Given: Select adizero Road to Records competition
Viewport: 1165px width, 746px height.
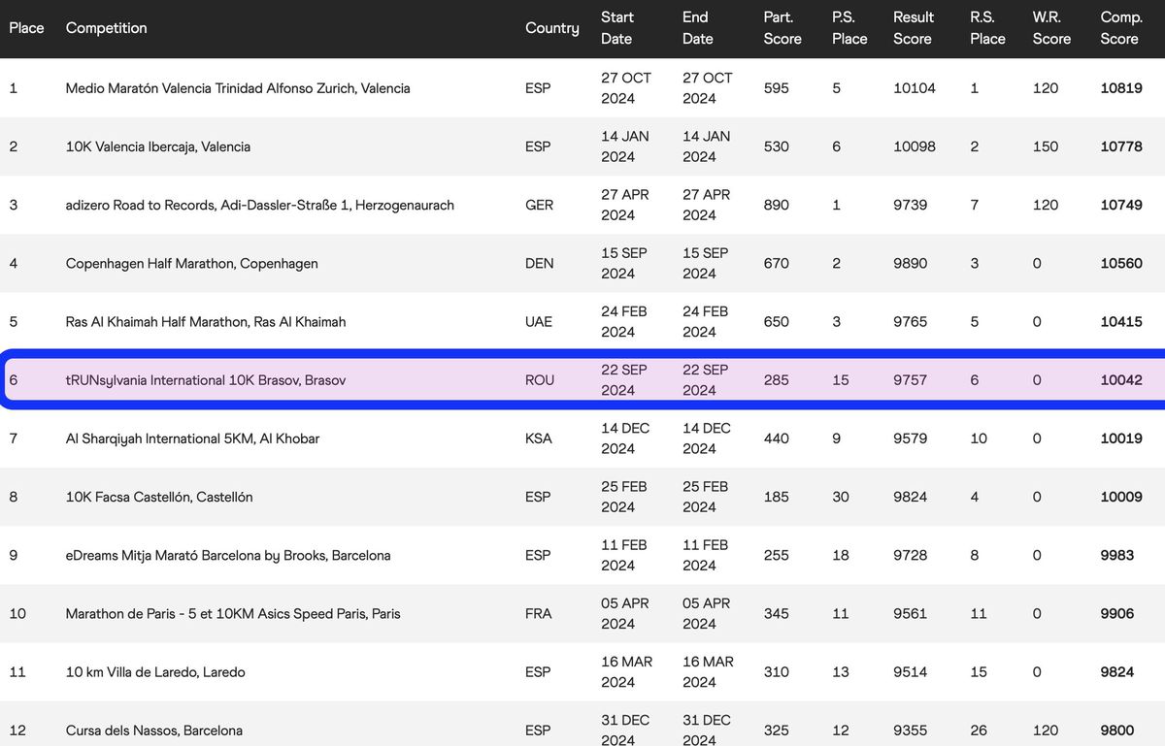Looking at the screenshot, I should 259,205.
